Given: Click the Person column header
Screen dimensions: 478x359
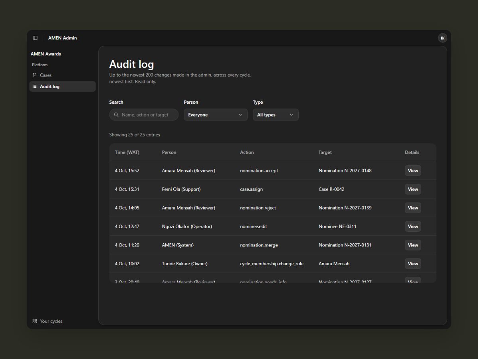Looking at the screenshot, I should pos(169,152).
